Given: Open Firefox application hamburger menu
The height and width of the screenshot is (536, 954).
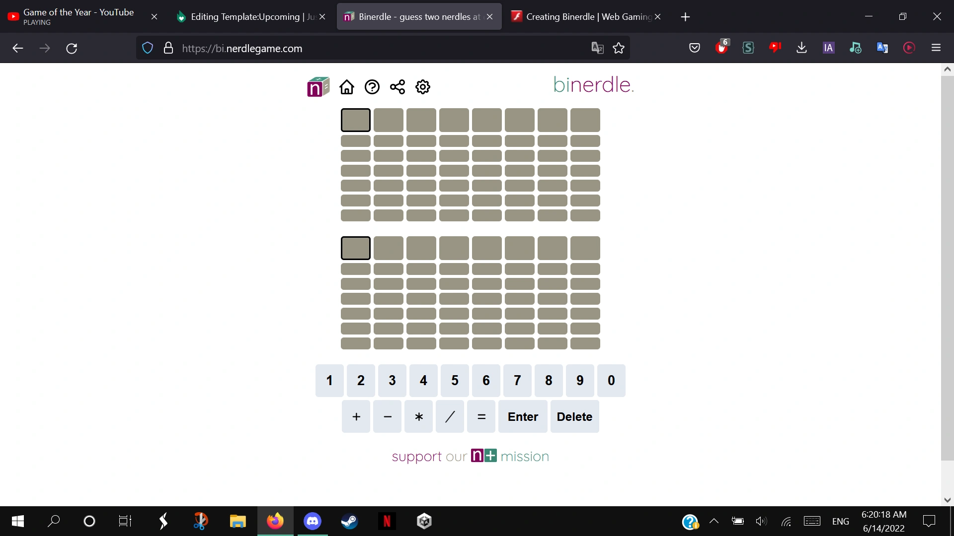Looking at the screenshot, I should tap(936, 48).
